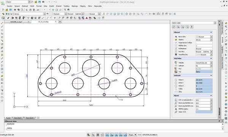Click the second selection icon in the properties panel button row
Image resolution: width=228 pixels, height=137 pixels.
178,27
